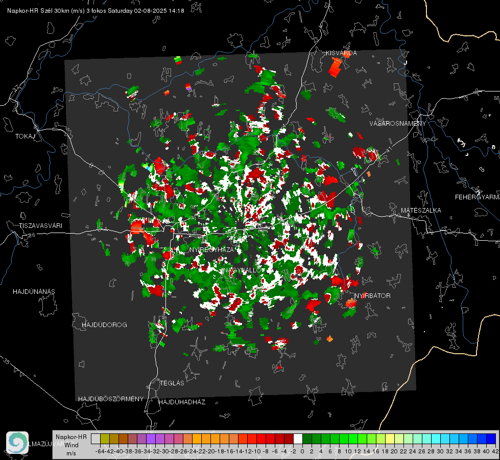500x460 pixels.
Task: Click the HAJDÚDOROG city label
Action: (104, 325)
